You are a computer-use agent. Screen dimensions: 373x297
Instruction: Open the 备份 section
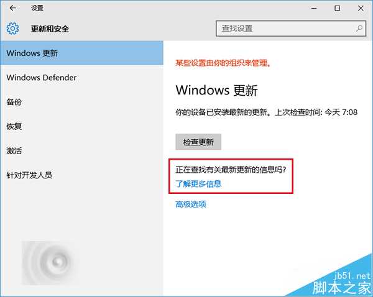(81, 102)
